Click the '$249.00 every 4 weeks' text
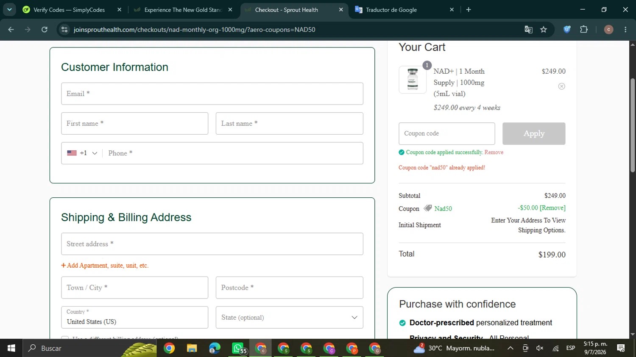 click(467, 108)
